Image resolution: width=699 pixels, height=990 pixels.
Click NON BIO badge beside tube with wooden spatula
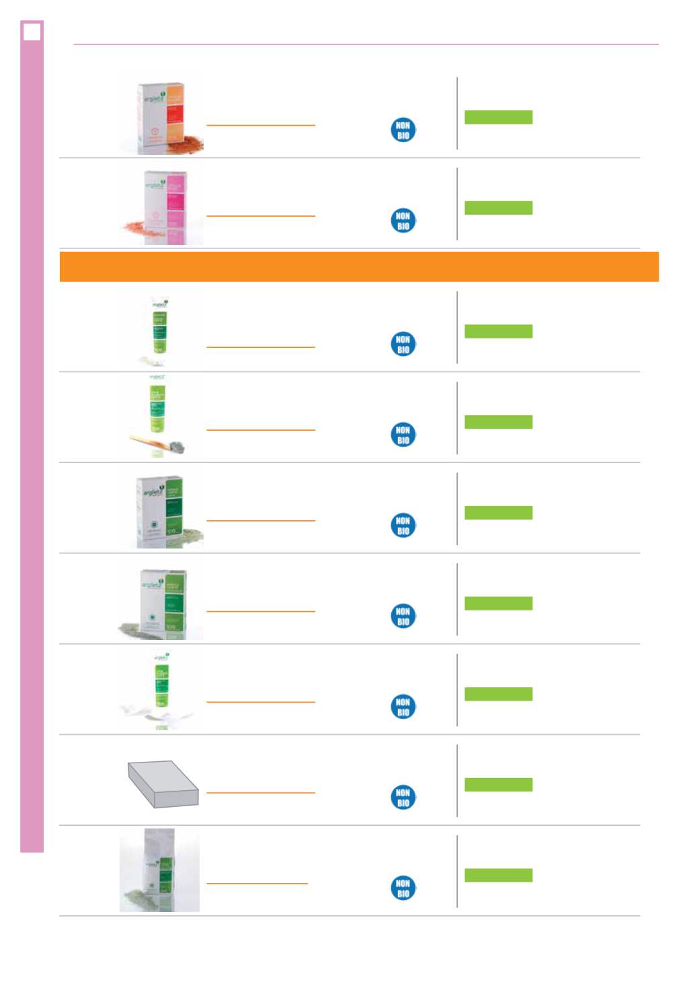tap(403, 435)
